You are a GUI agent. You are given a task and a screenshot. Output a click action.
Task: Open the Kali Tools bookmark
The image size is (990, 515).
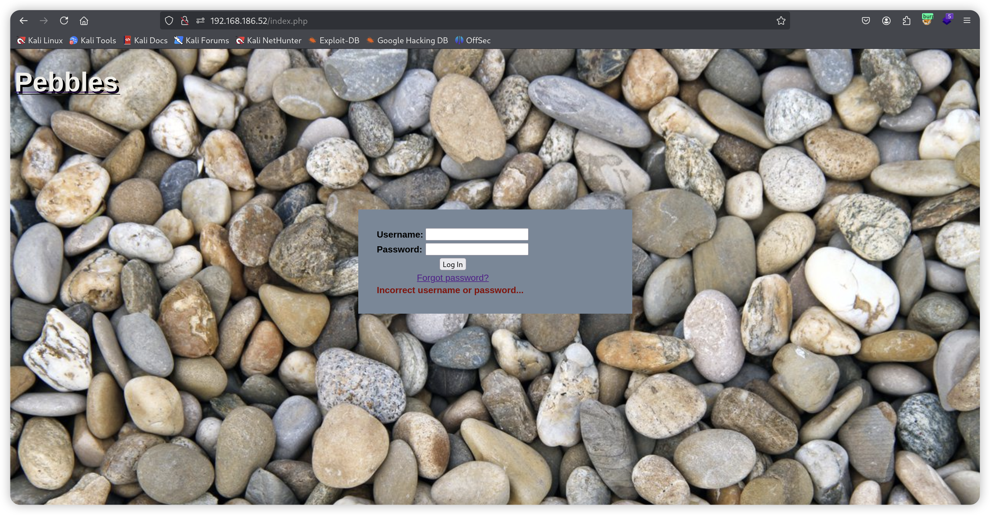click(93, 40)
